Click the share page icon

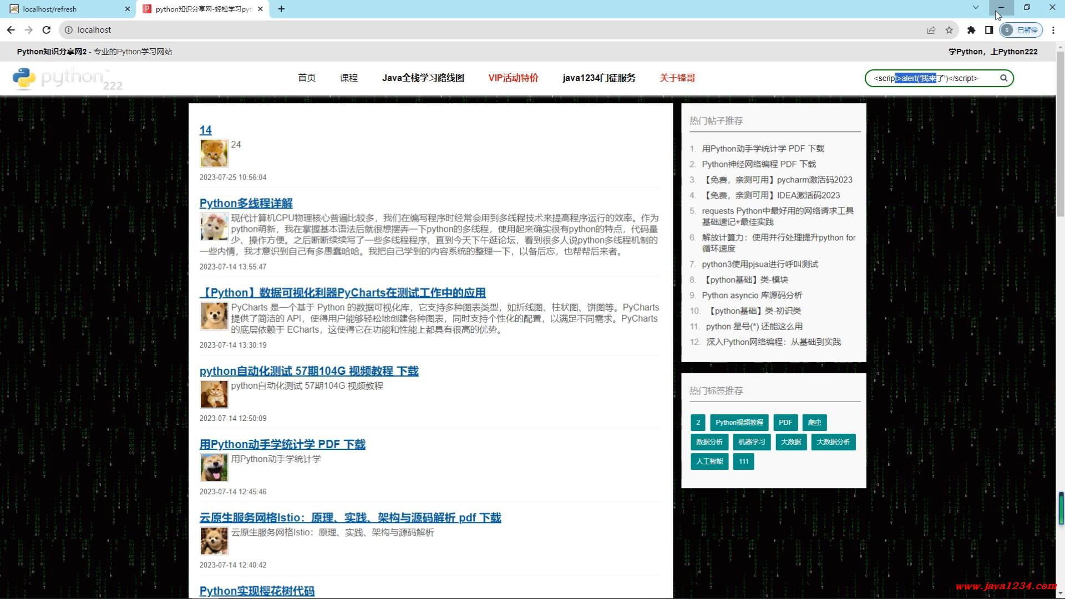coord(931,30)
